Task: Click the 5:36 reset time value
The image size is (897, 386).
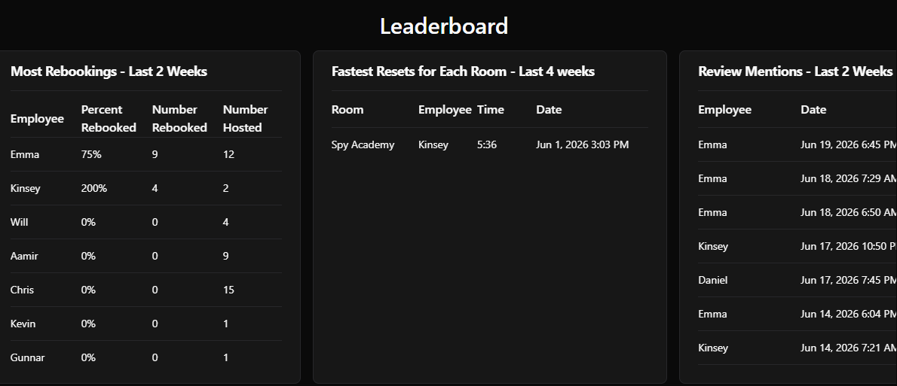Action: pos(487,144)
